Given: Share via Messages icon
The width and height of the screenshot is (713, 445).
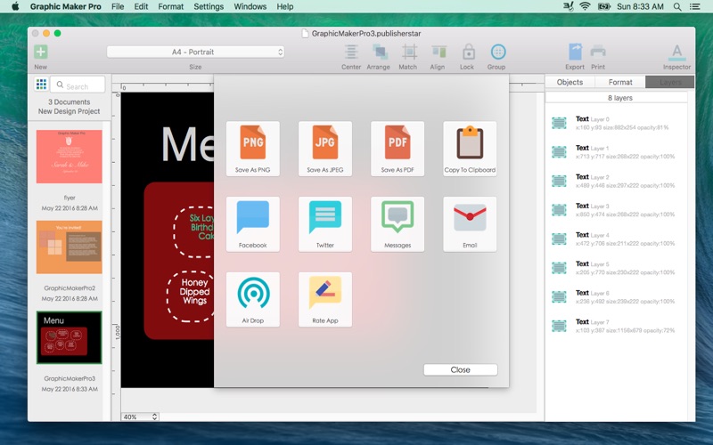Looking at the screenshot, I should point(397,224).
